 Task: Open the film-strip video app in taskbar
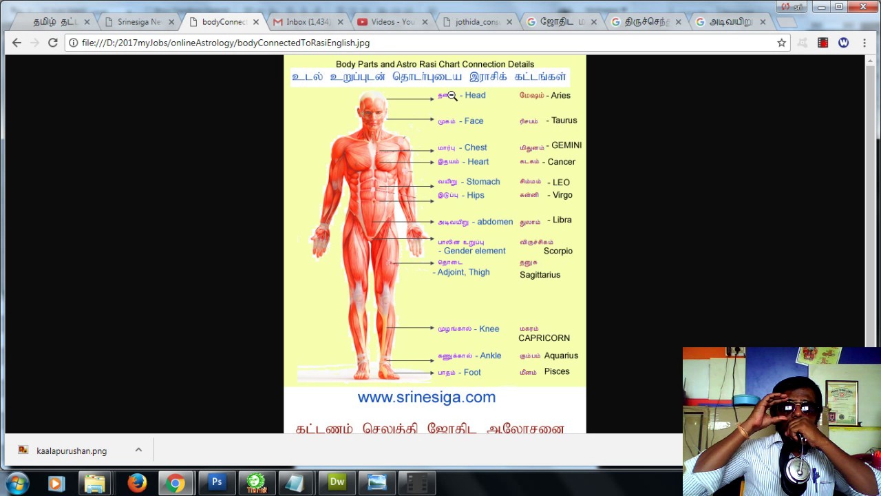click(417, 483)
